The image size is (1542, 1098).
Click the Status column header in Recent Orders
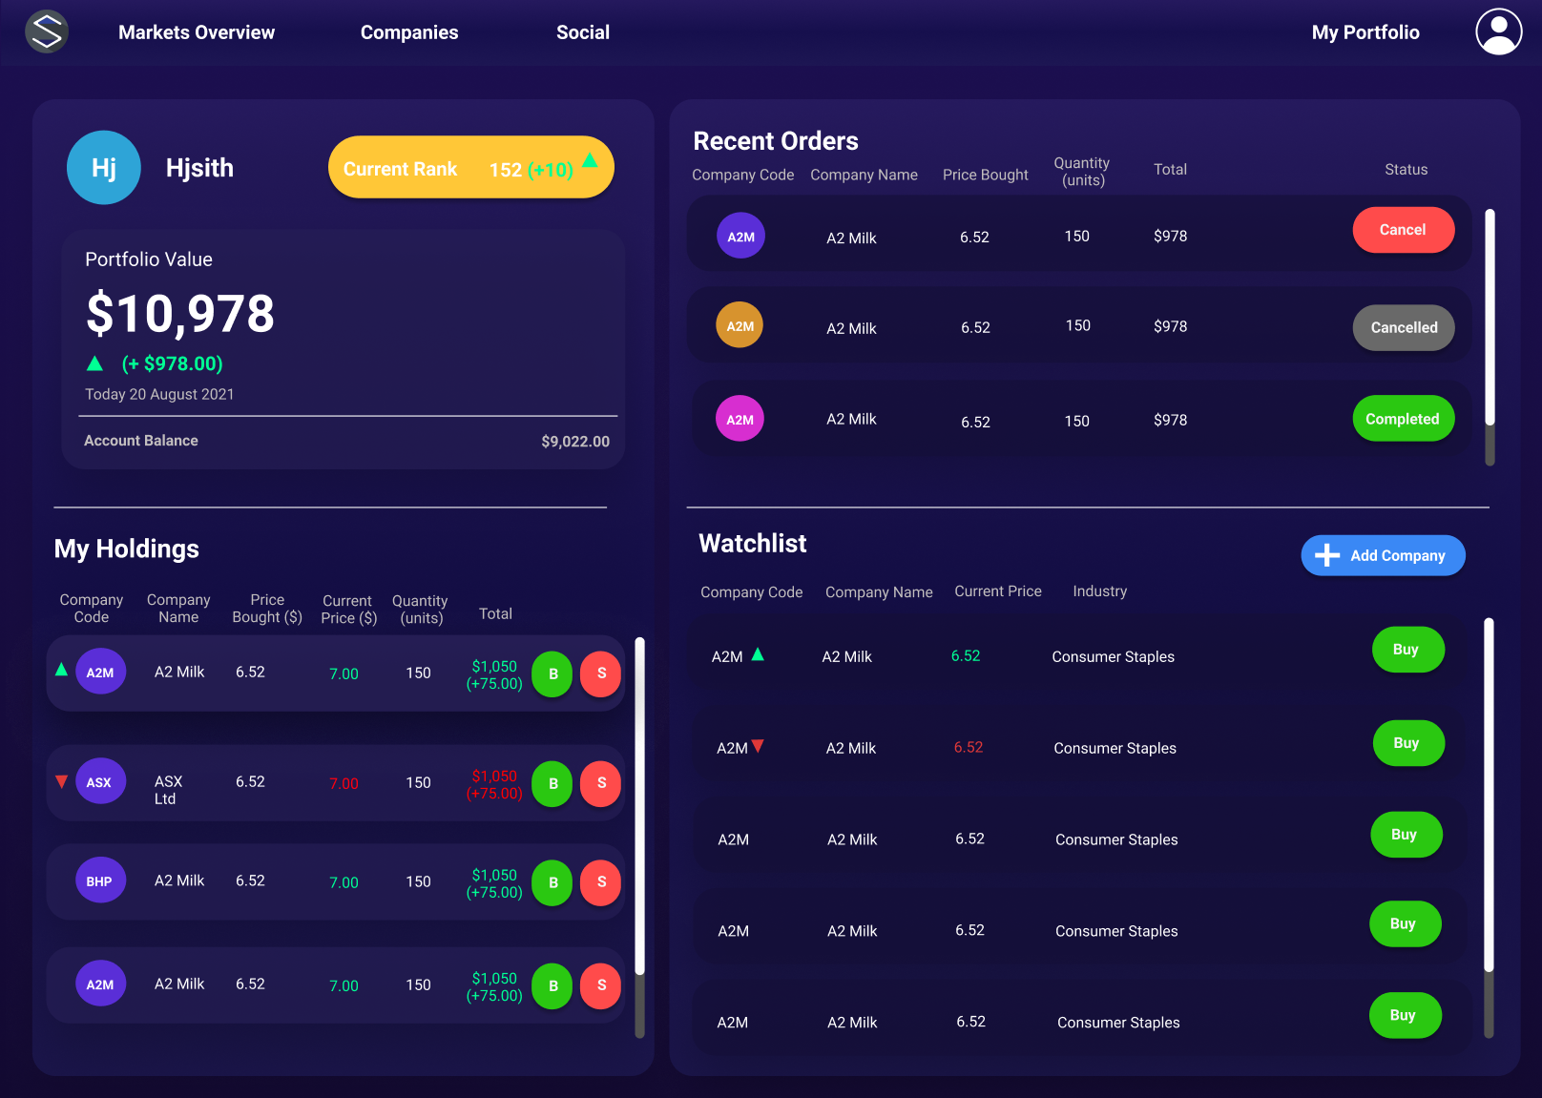1406,169
